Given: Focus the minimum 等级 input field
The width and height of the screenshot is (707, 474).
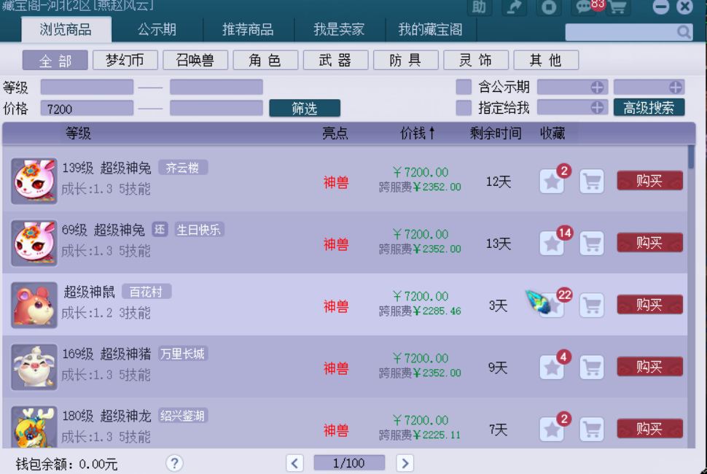Looking at the screenshot, I should tap(87, 87).
